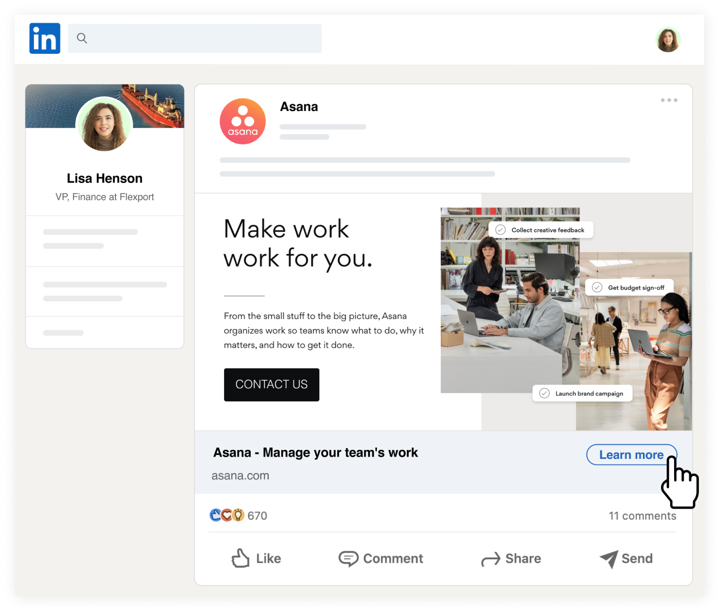The width and height of the screenshot is (721, 613).
Task: Click the 'Get budget sign-off' tag
Action: click(x=629, y=287)
